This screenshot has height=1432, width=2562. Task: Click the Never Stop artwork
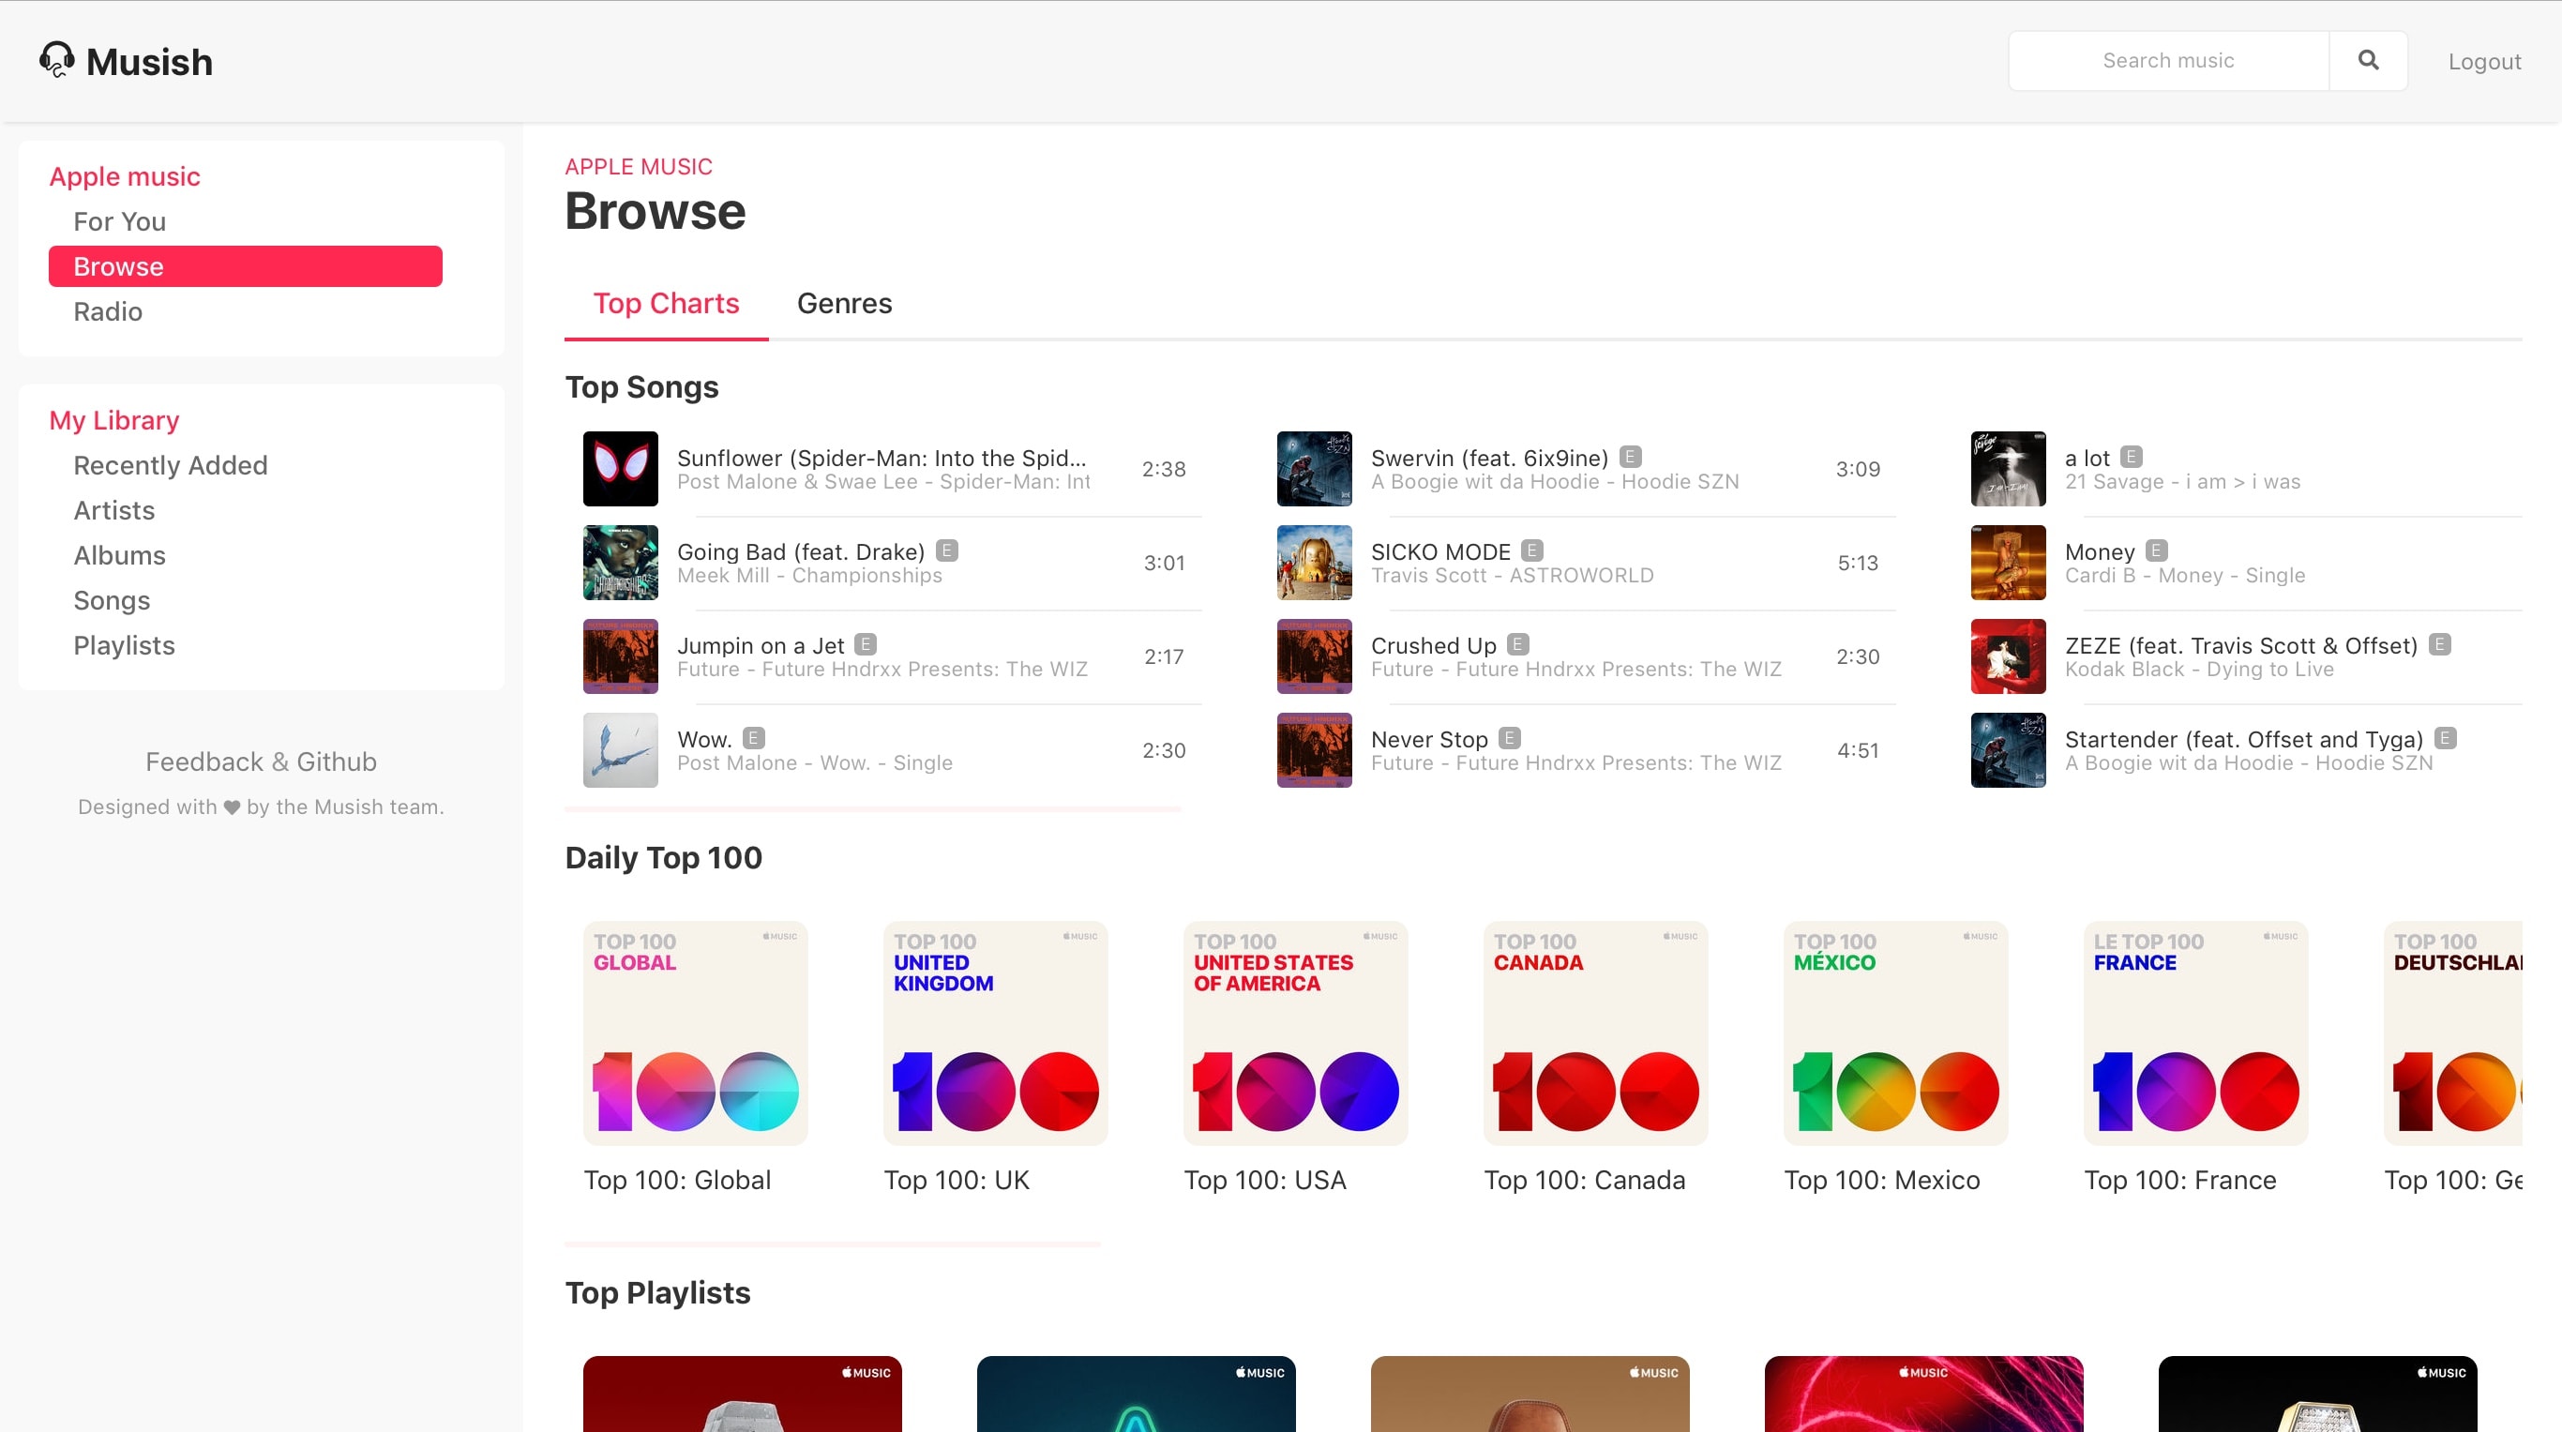pos(1315,750)
